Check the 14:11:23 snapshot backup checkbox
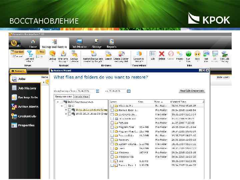This screenshot has height=180, width=240. (69, 114)
